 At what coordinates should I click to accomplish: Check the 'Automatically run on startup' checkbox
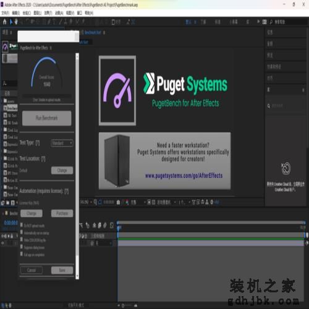click(x=22, y=232)
